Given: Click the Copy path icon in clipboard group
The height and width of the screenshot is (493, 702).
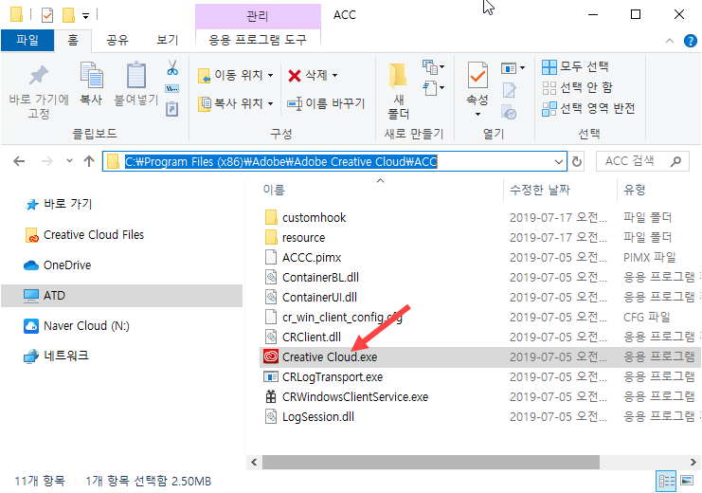Looking at the screenshot, I should tap(172, 88).
